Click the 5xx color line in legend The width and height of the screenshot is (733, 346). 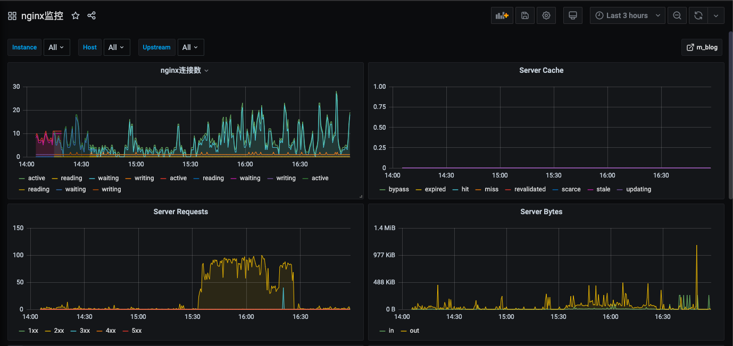tap(126, 331)
